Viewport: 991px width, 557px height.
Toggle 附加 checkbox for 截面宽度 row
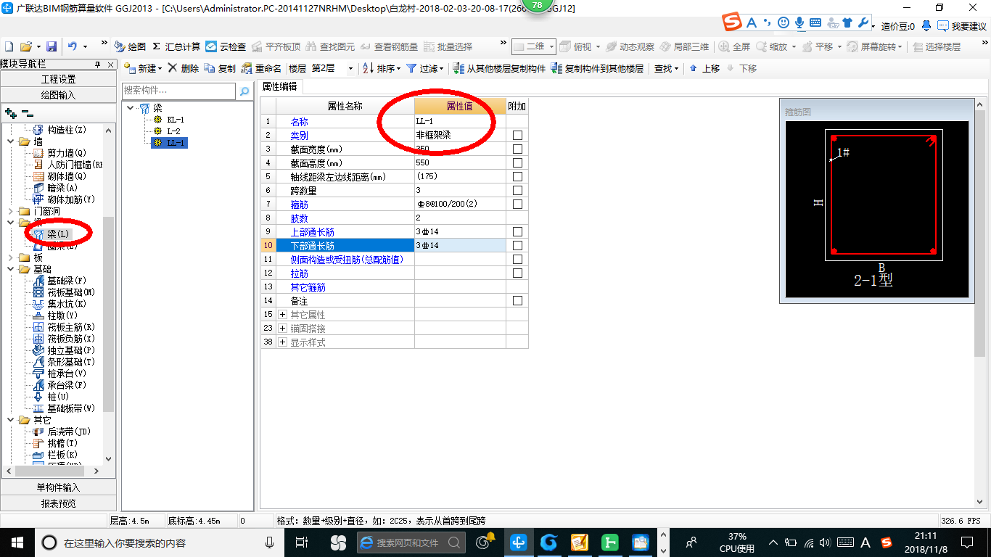pos(517,149)
